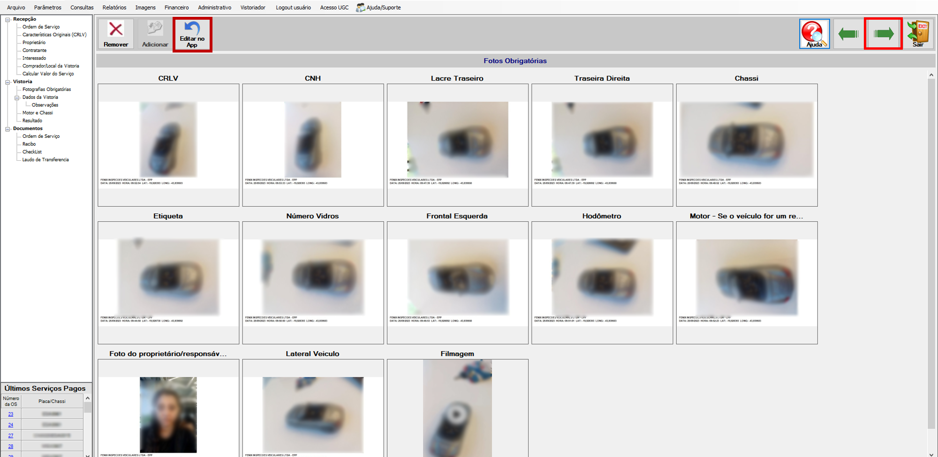Advance with green right arrow
This screenshot has height=457, width=938.
point(883,34)
